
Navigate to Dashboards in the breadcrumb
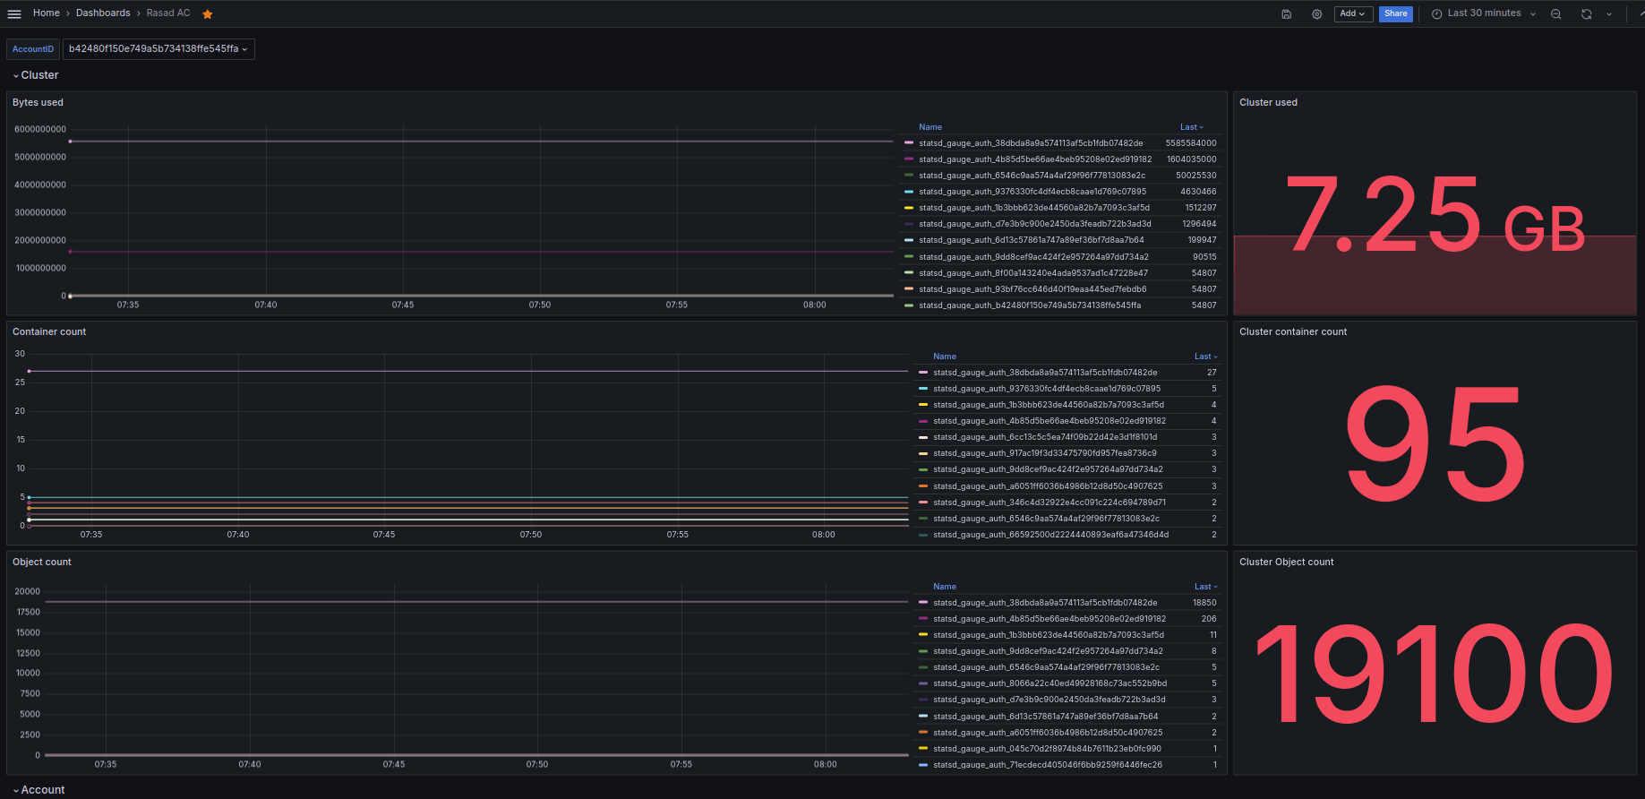103,13
